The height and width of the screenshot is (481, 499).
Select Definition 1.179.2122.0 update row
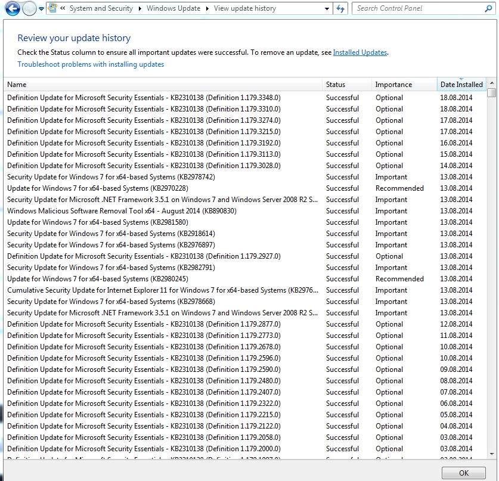pyautogui.click(x=245, y=426)
